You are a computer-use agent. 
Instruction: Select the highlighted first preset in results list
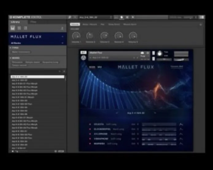tap(37, 77)
